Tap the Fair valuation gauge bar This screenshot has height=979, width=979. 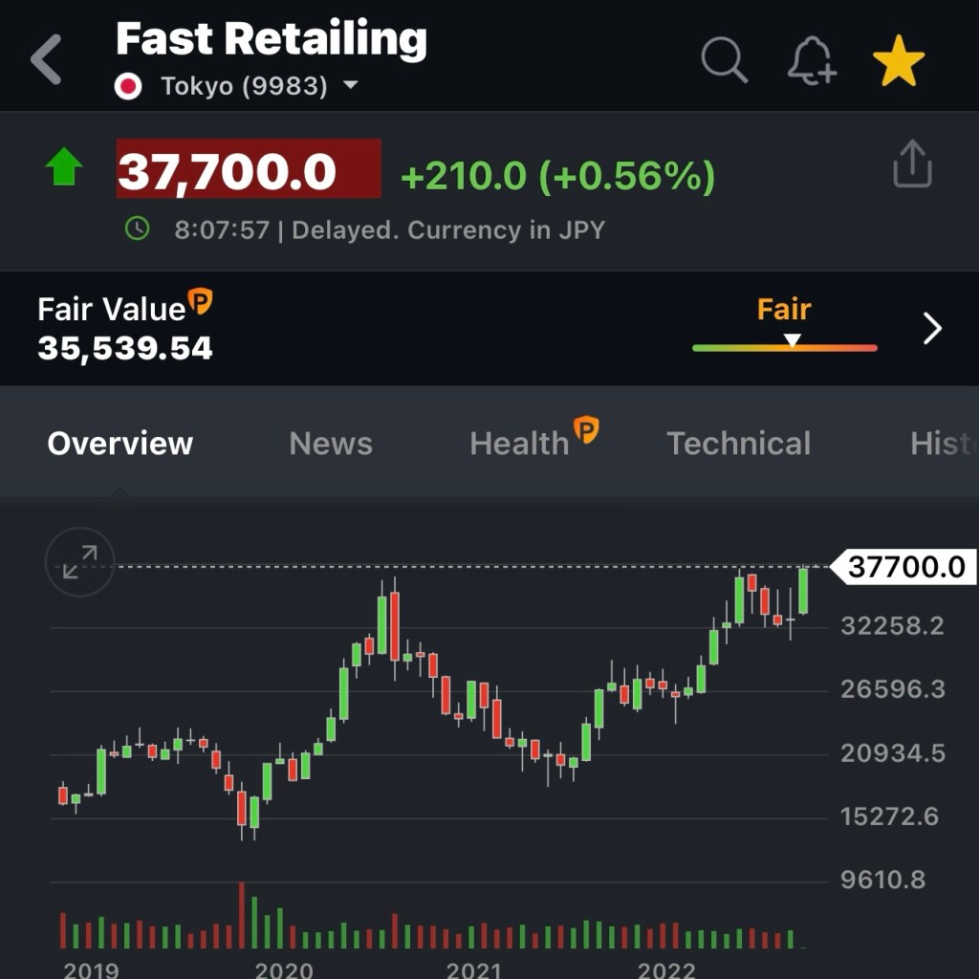[784, 347]
